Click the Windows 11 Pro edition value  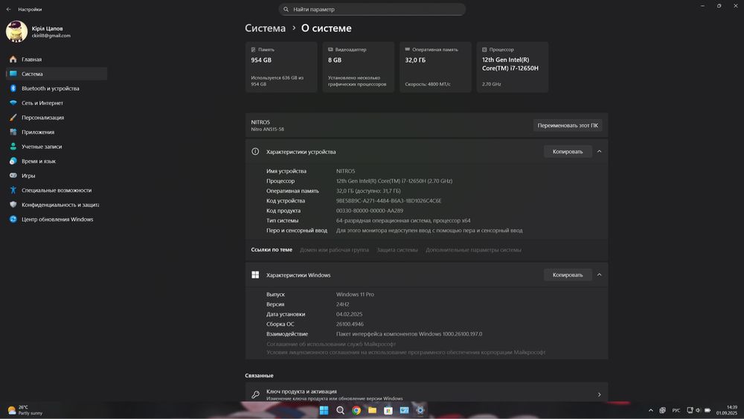click(x=355, y=294)
